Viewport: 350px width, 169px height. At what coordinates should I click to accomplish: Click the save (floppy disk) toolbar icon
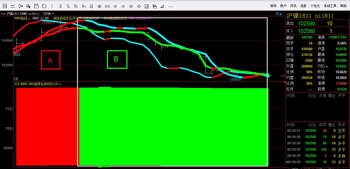(36, 6)
